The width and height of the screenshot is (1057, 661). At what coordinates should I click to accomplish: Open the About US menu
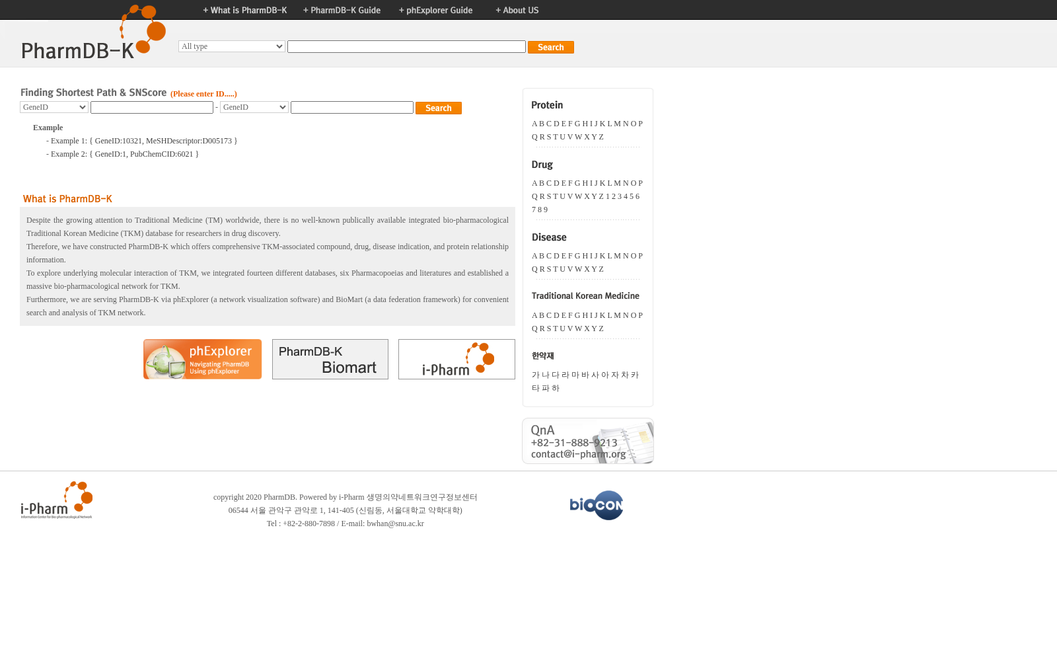tap(517, 10)
